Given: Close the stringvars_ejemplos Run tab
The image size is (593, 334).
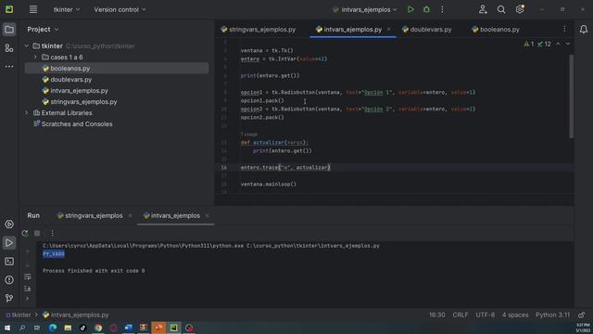Looking at the screenshot, I should point(130,215).
